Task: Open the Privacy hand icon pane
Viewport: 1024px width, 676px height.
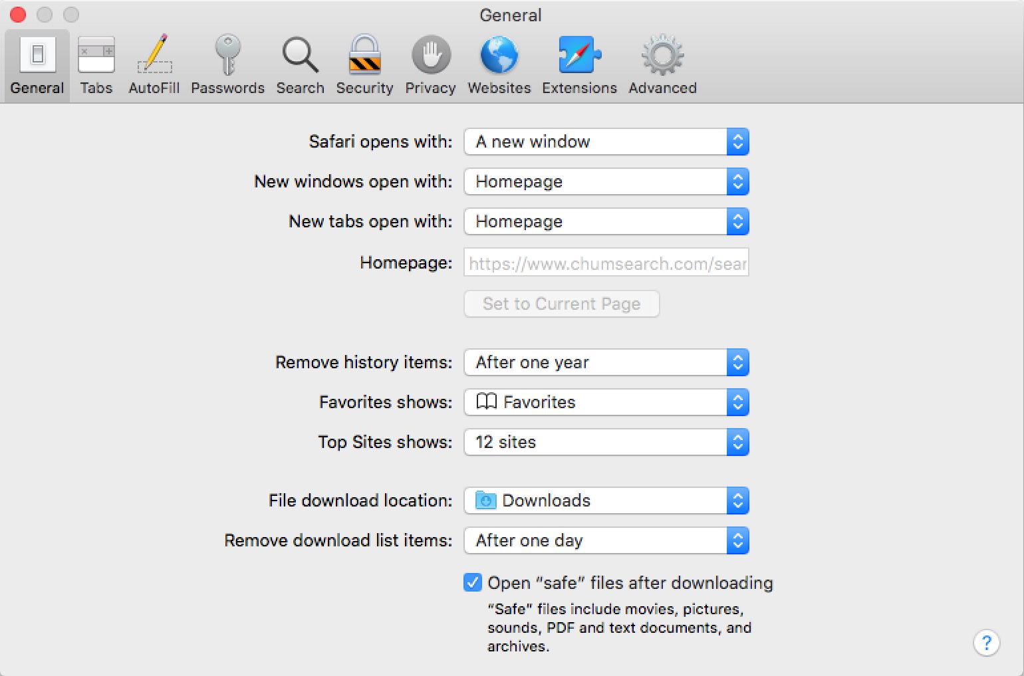Action: pyautogui.click(x=430, y=65)
